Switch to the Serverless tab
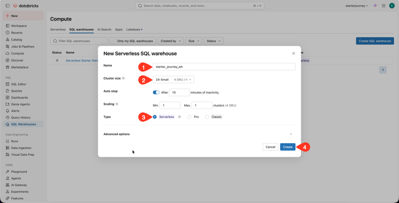This screenshot has height=203, width=399. coord(58,30)
